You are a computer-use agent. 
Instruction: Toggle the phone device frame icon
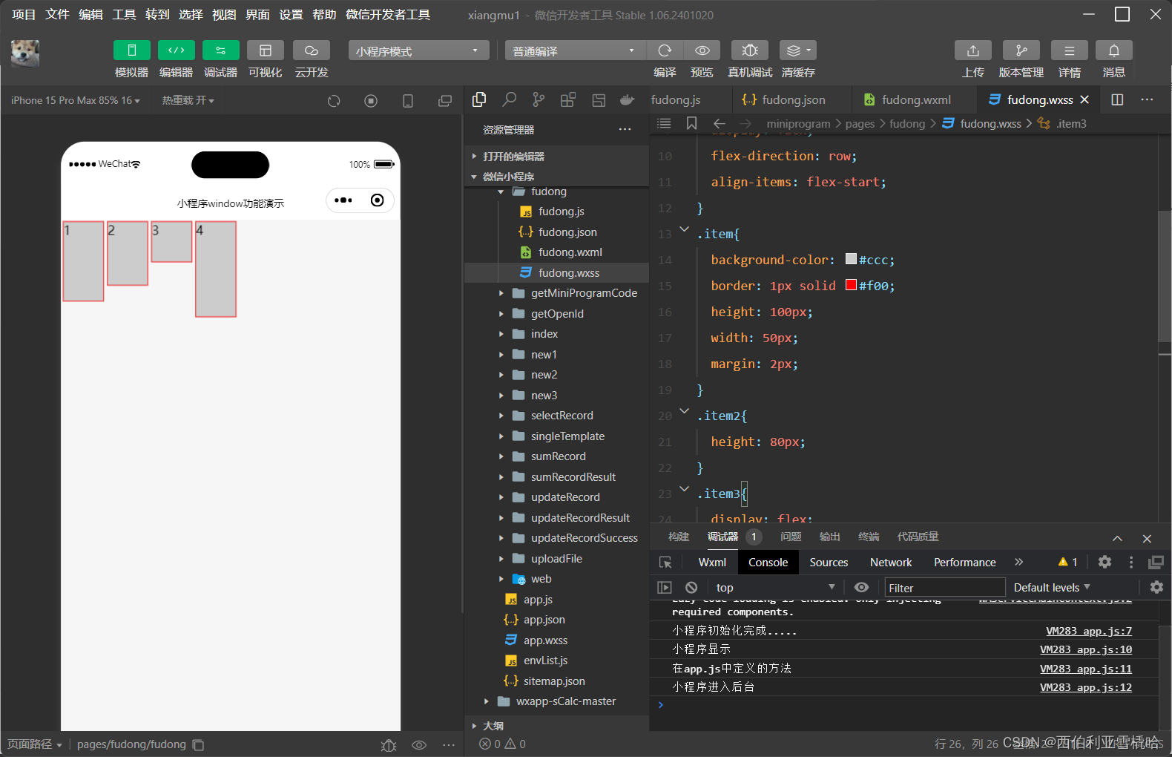tap(408, 100)
